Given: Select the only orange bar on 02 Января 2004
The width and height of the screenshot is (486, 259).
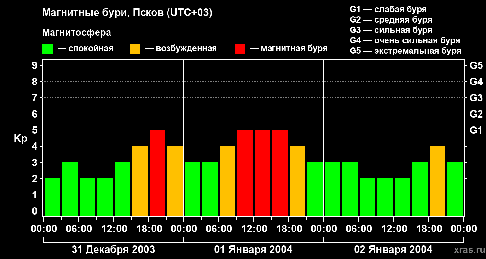Looking at the screenshot, I should pyautogui.click(x=437, y=181).
